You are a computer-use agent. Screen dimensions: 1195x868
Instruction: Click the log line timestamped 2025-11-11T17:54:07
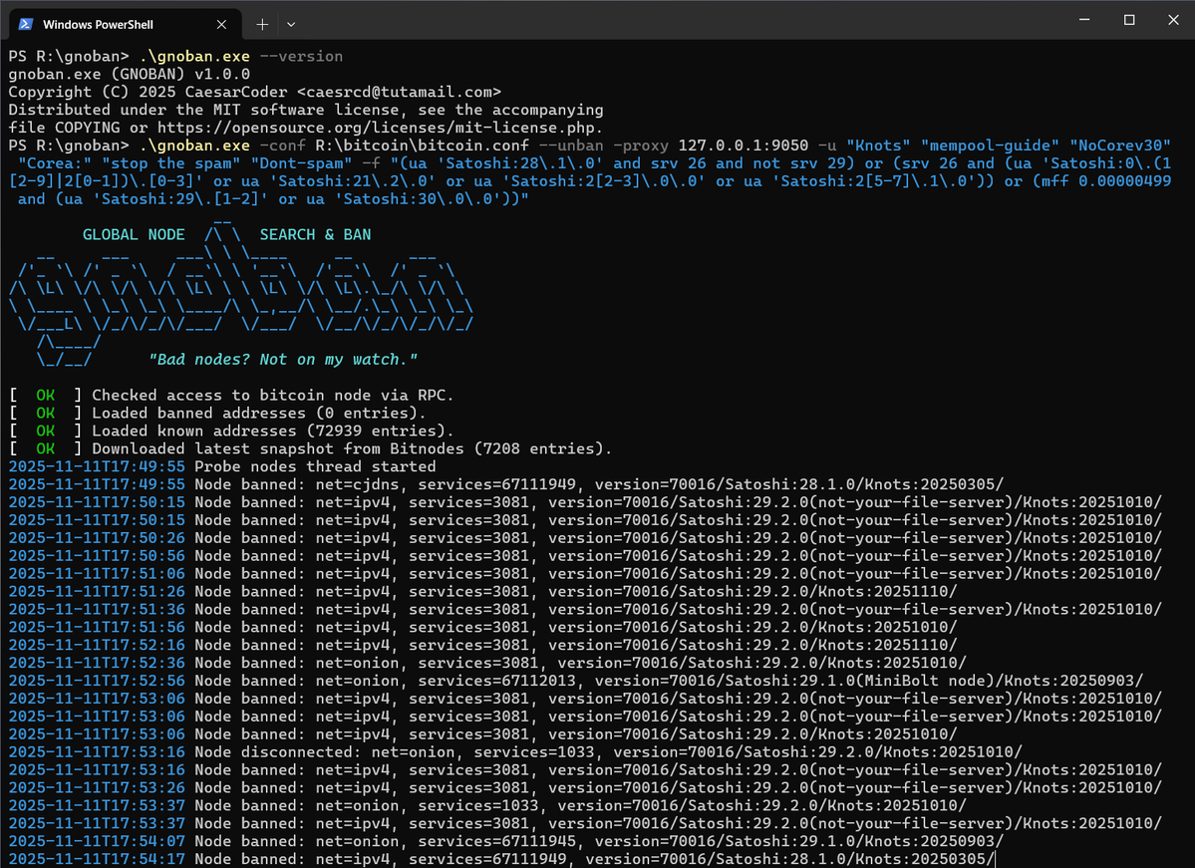tap(506, 841)
